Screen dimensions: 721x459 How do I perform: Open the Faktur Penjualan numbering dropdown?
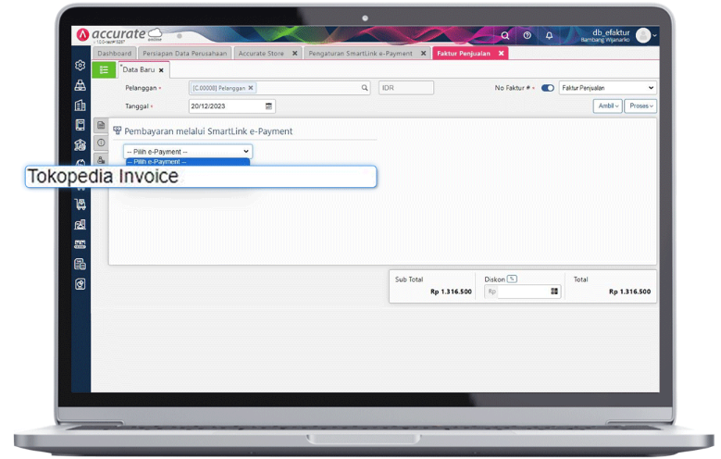[607, 88]
